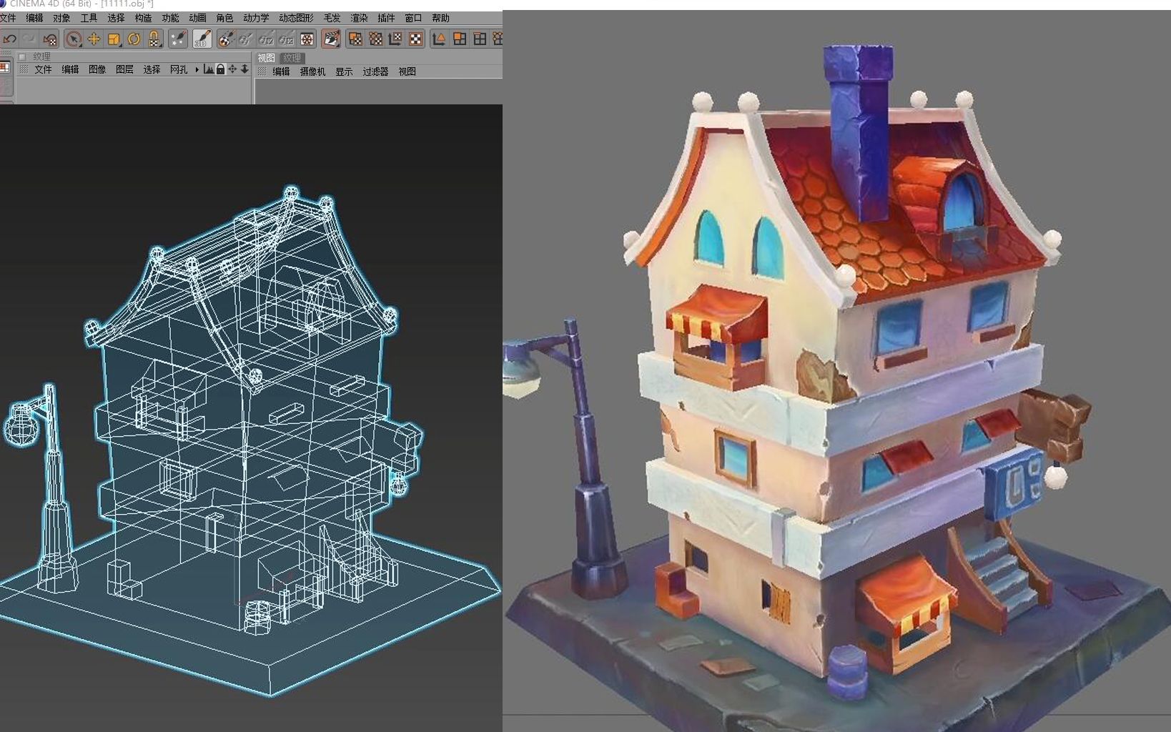Open 选择 menu in texture panel

click(x=152, y=69)
